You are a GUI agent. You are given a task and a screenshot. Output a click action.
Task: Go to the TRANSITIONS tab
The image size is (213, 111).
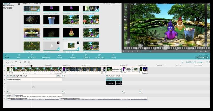point(46,56)
